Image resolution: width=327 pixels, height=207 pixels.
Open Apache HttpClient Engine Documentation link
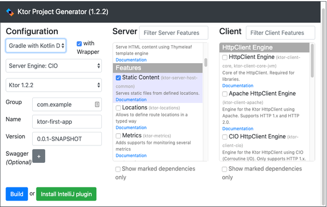click(x=238, y=129)
